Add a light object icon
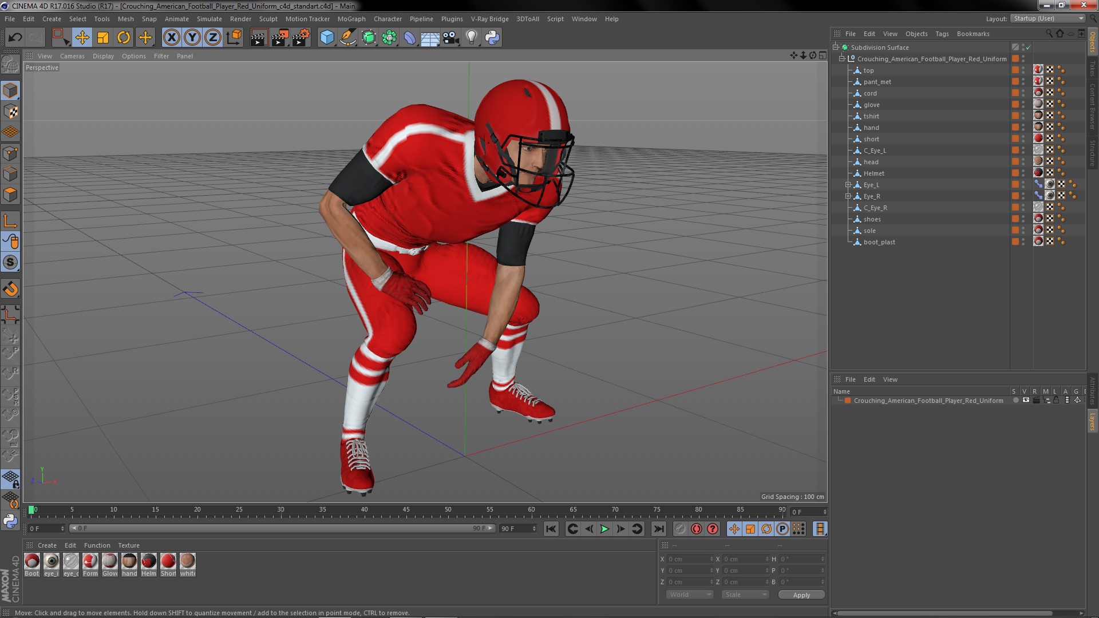Viewport: 1099px width, 618px height. (471, 38)
